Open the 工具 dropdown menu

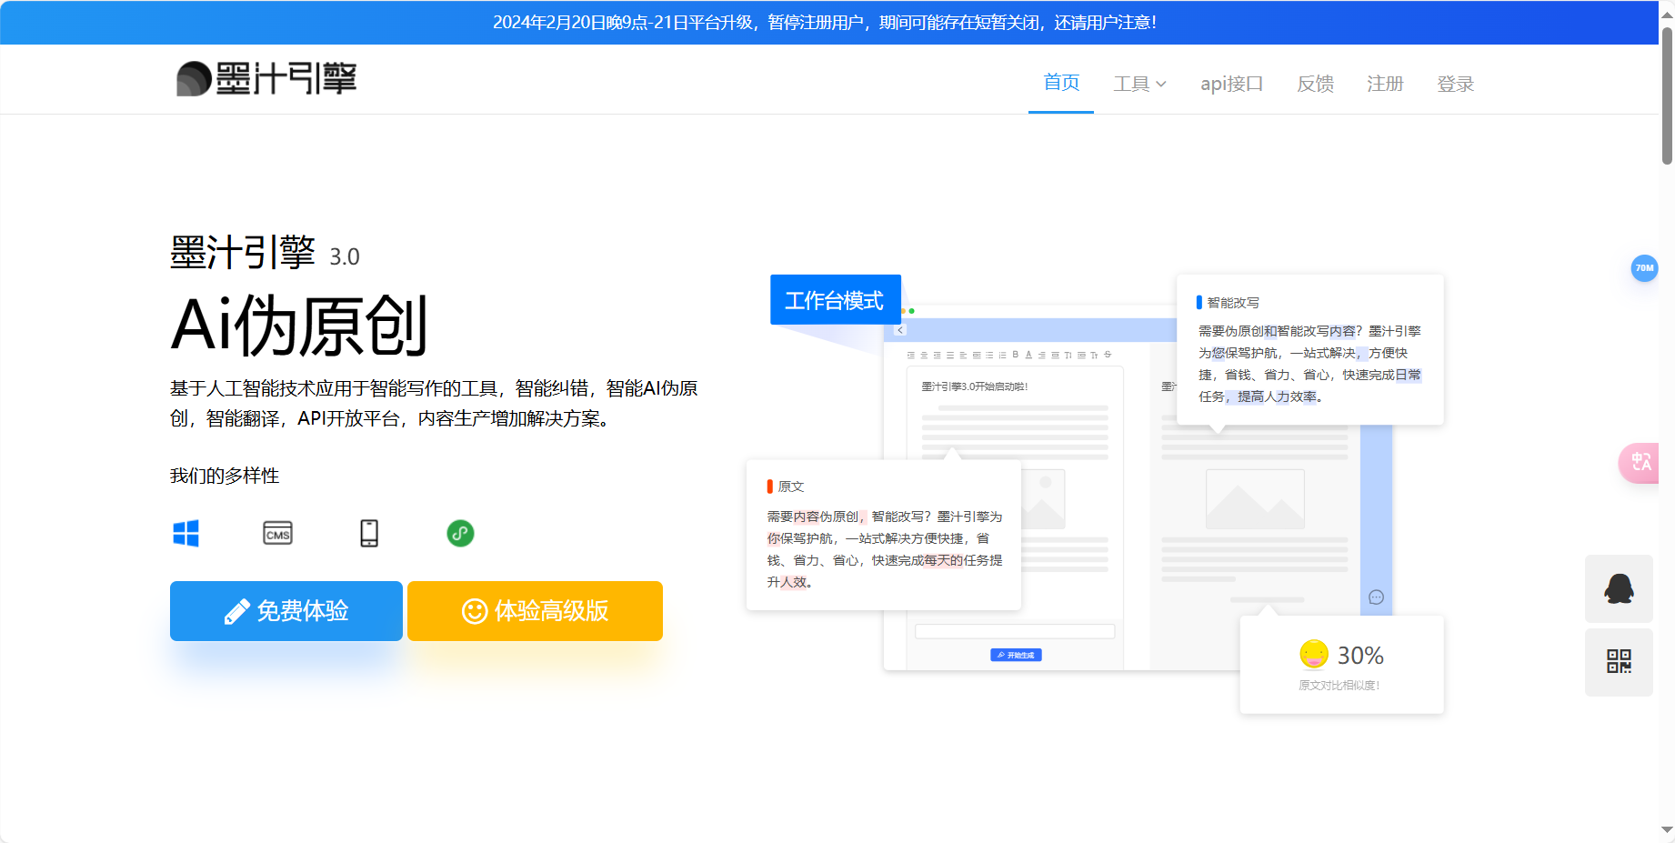pyautogui.click(x=1138, y=84)
